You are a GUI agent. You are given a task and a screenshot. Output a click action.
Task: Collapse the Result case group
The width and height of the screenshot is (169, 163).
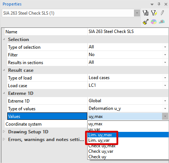pos(4,70)
